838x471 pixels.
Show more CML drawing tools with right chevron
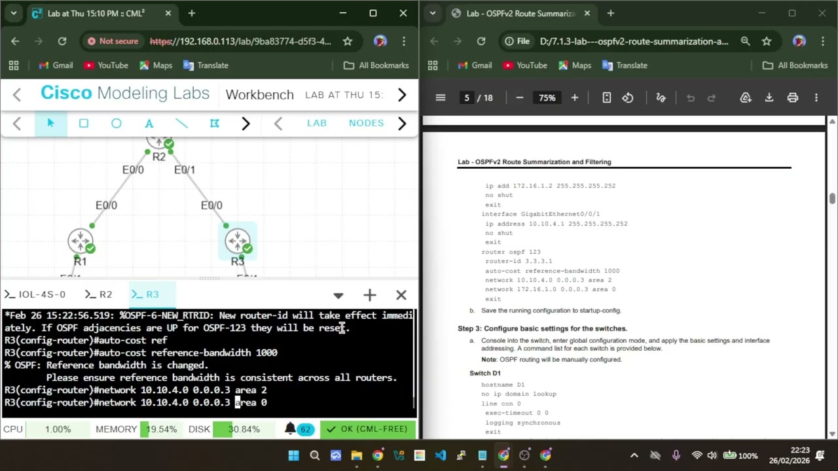point(246,124)
